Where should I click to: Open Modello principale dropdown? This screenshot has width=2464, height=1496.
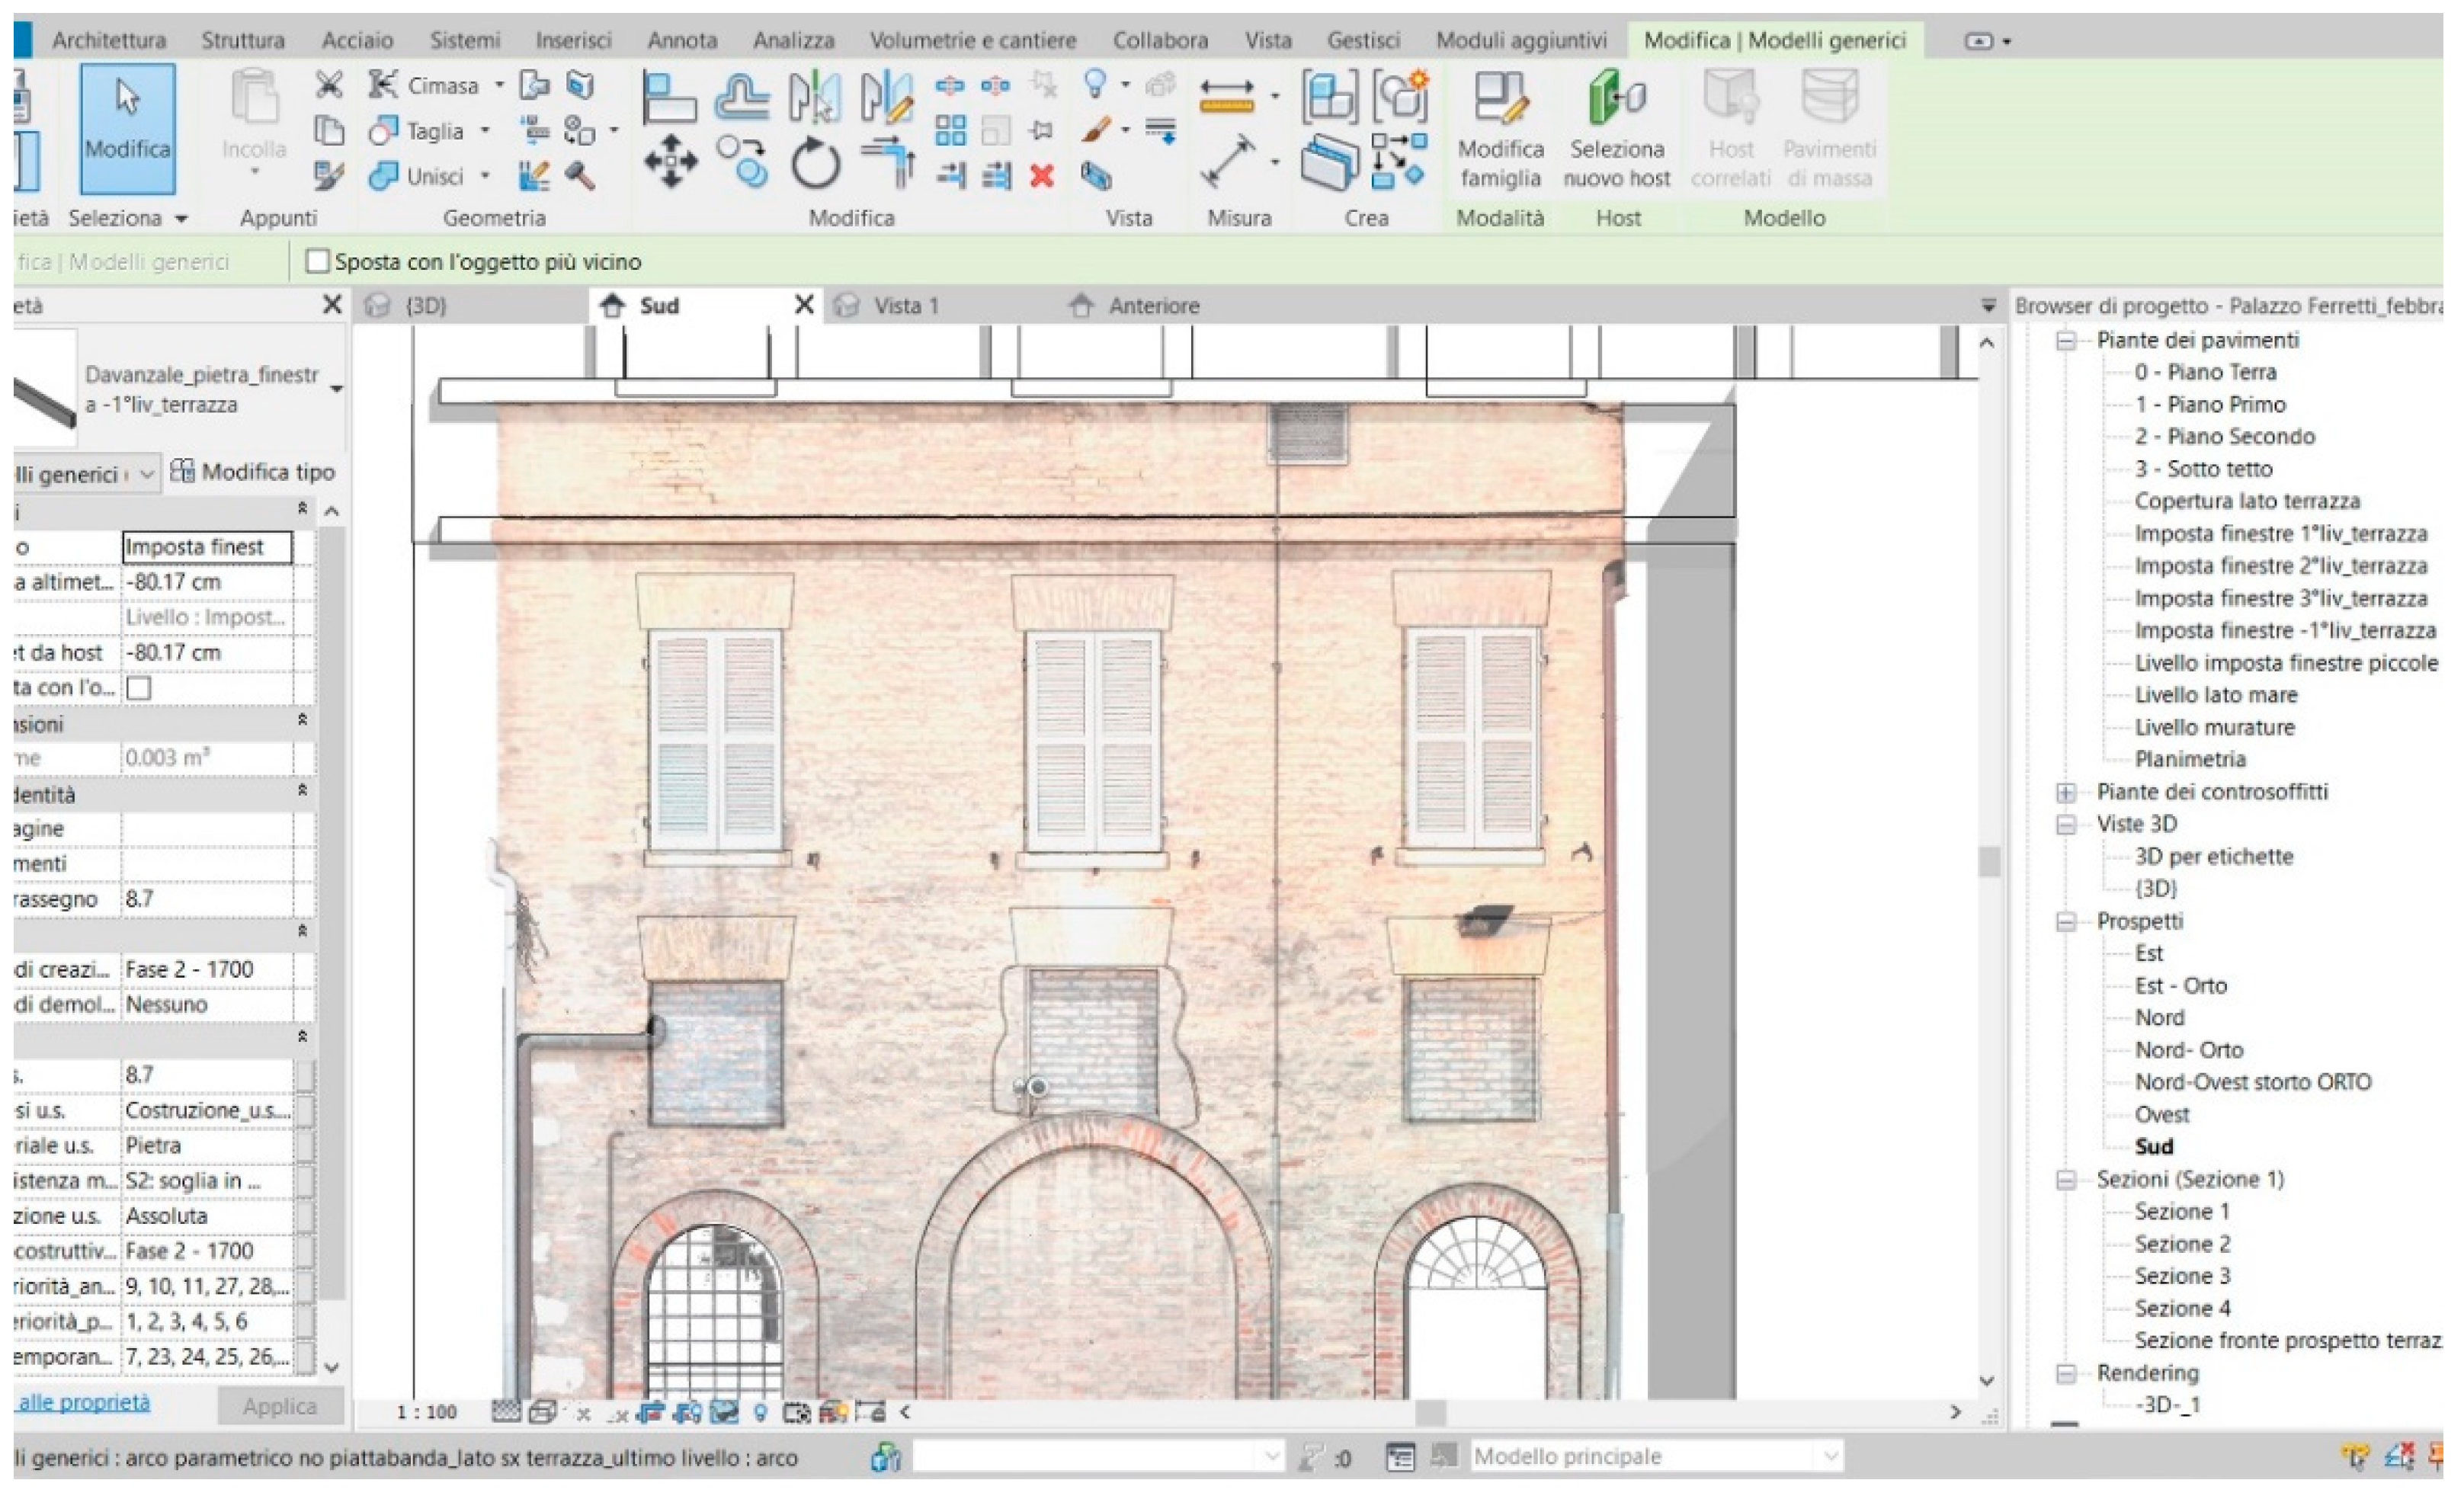[1829, 1456]
